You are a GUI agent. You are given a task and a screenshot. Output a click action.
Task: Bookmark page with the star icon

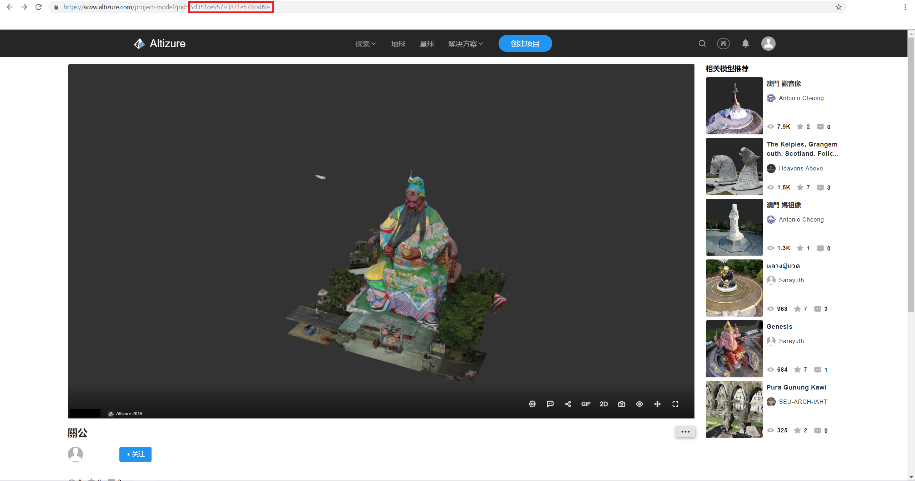click(838, 7)
